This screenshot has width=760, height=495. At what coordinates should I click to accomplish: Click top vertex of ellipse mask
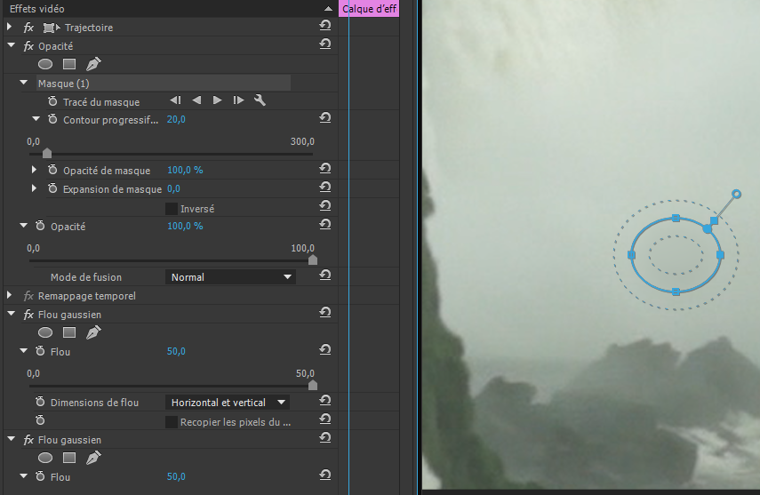[676, 219]
